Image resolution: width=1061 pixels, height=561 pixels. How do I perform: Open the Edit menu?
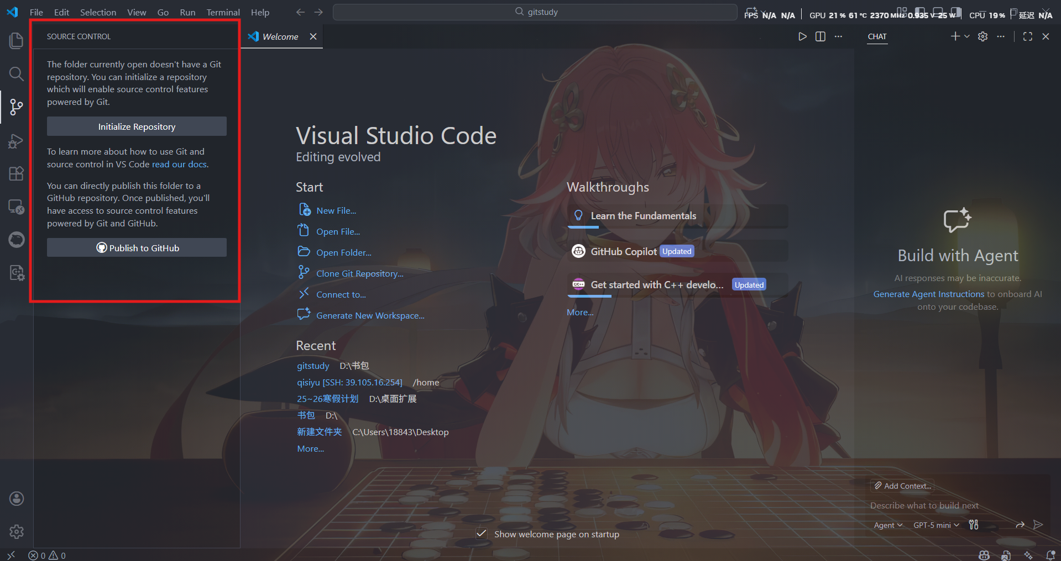click(61, 12)
